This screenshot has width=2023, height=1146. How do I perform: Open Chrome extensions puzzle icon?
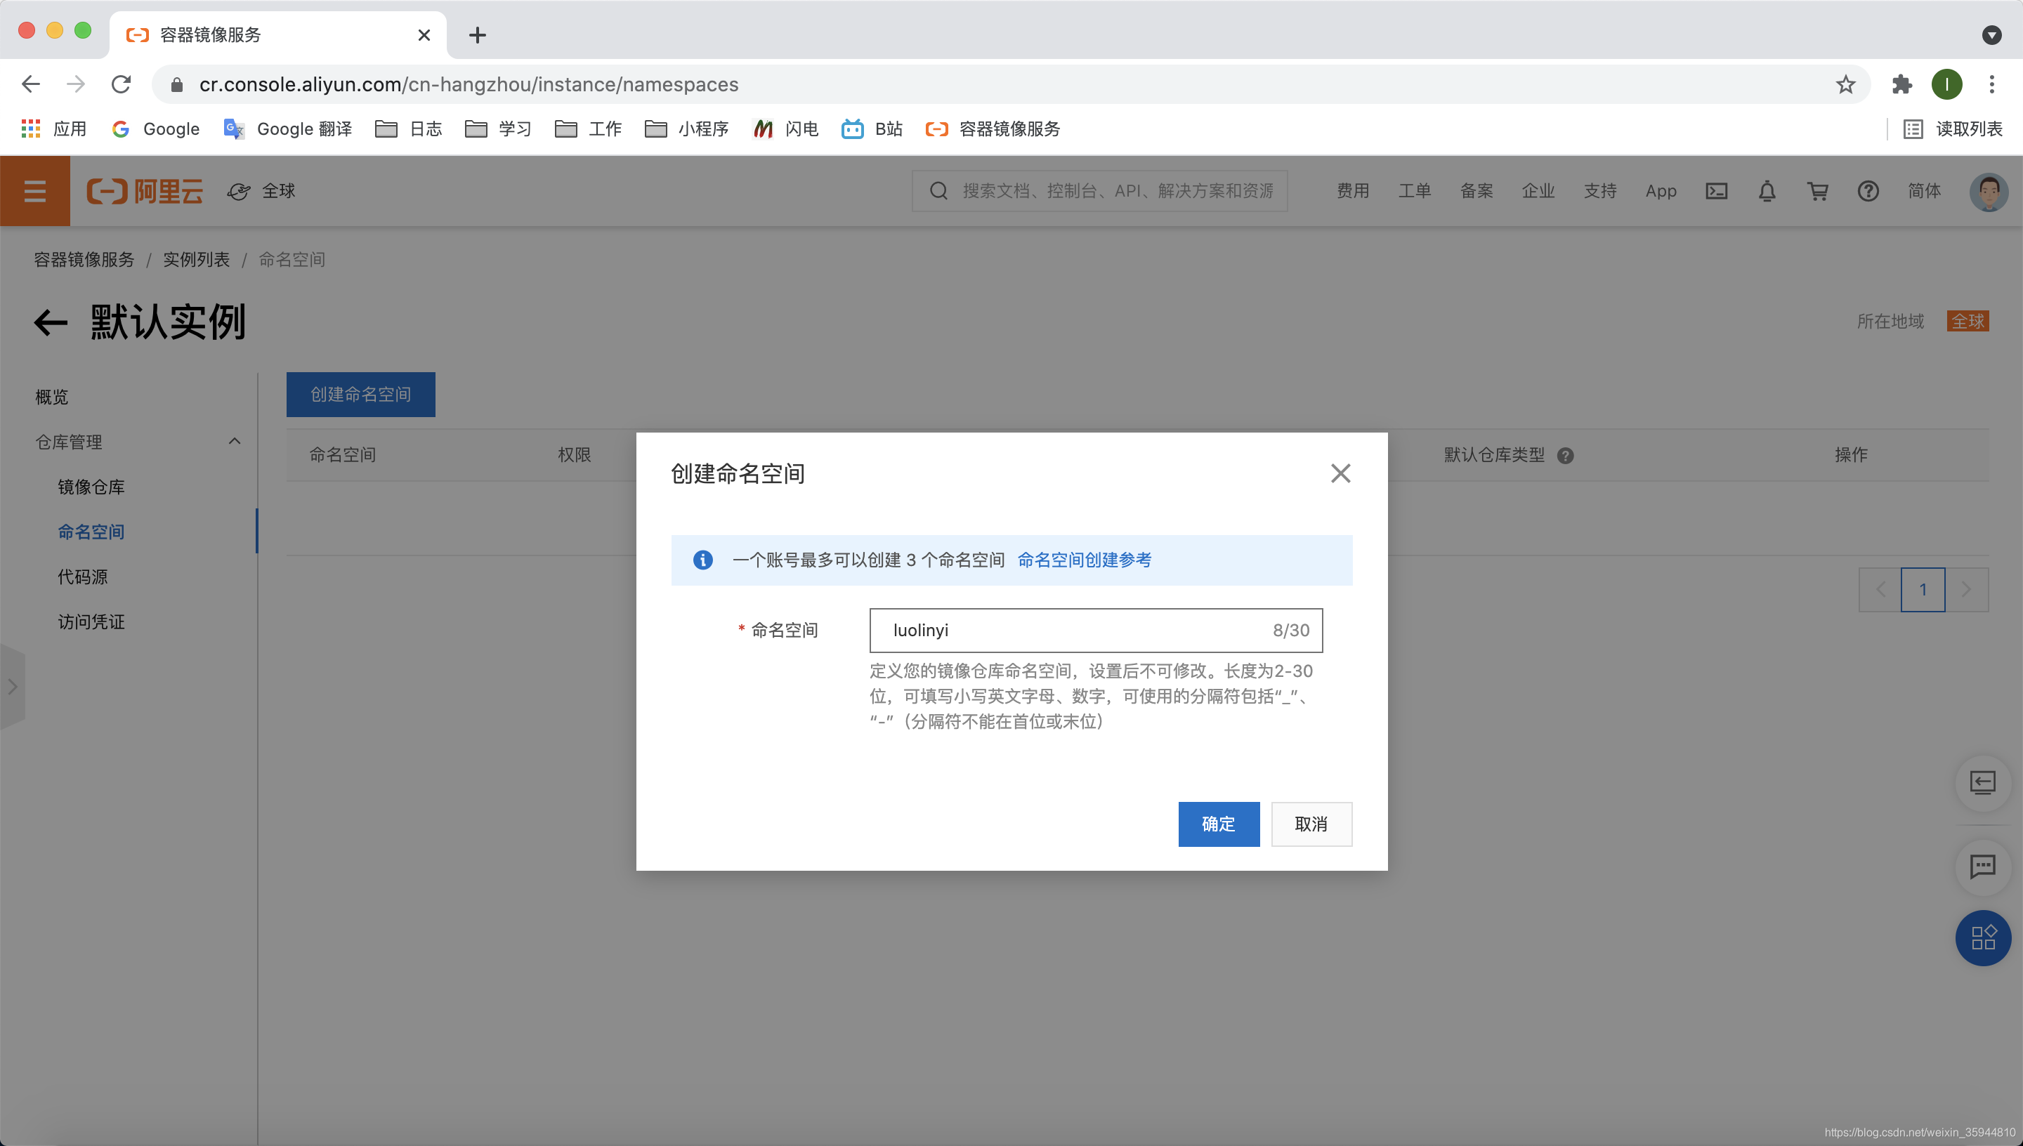pos(1901,84)
